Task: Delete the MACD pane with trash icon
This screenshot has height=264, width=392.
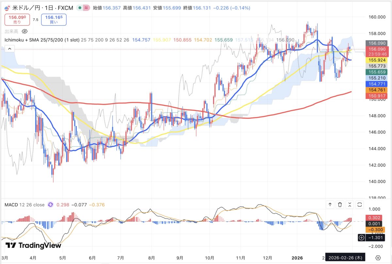Action: click(340, 205)
